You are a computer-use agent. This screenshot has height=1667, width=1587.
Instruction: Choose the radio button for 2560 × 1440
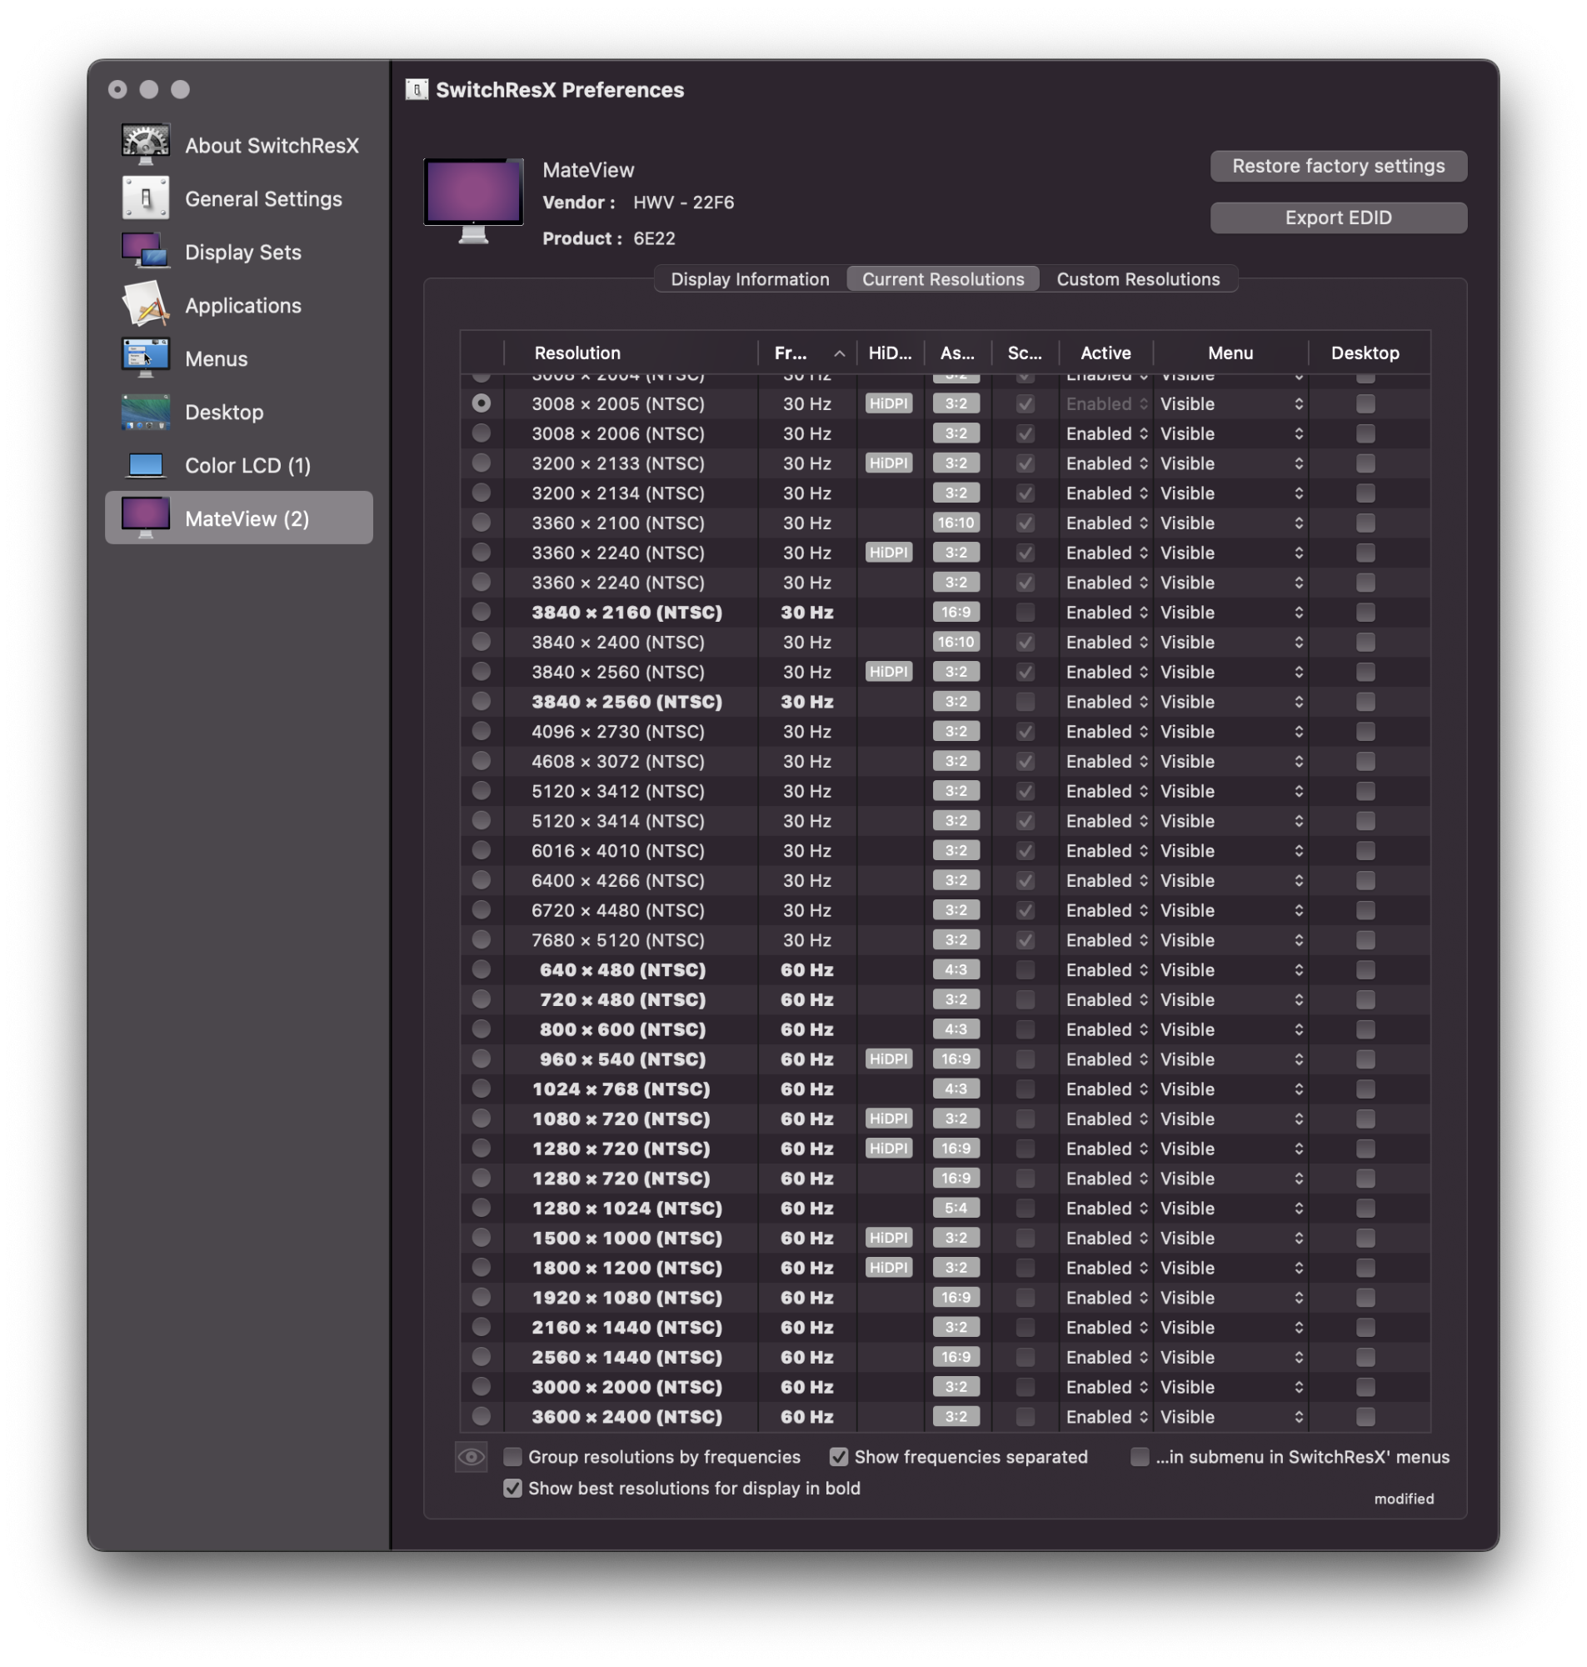[x=482, y=1356]
